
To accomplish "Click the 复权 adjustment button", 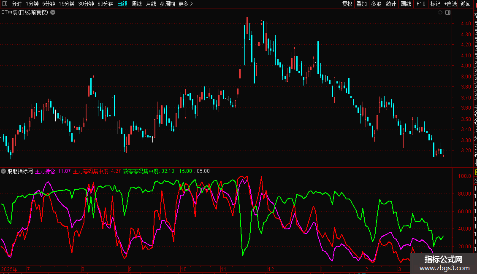I will coord(347,4).
